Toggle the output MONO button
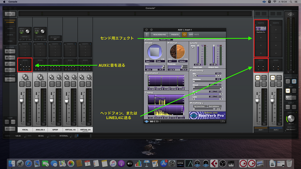Screen dimensions: 301x169 tap(288, 107)
